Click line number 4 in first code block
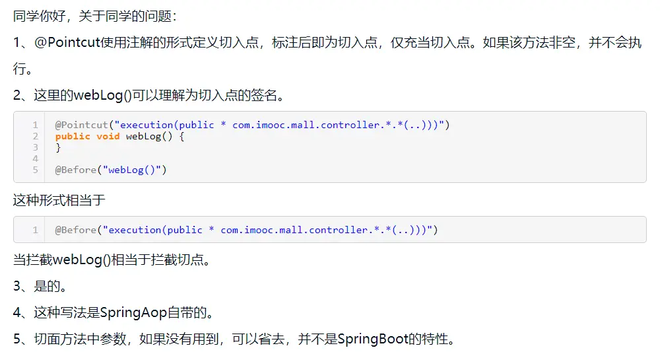The height and width of the screenshot is (354, 660). 35,159
